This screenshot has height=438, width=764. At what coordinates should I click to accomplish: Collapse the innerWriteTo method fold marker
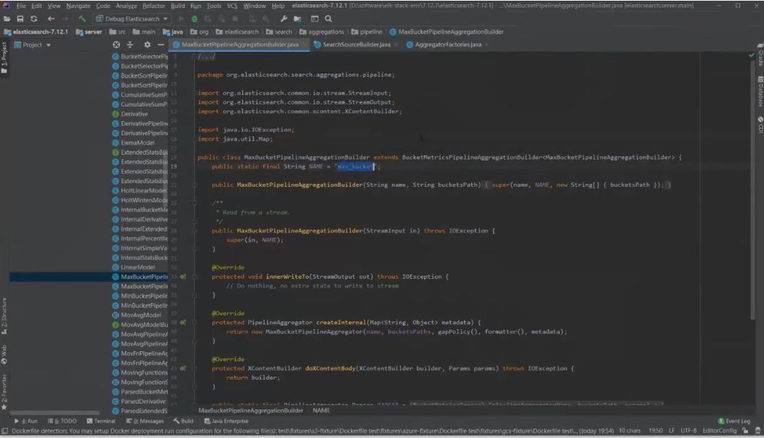(x=194, y=277)
